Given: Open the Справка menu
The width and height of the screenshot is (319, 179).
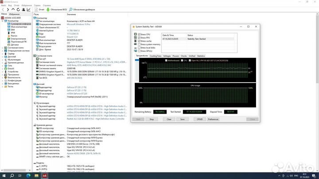Looking at the screenshot, I should click(47, 5).
